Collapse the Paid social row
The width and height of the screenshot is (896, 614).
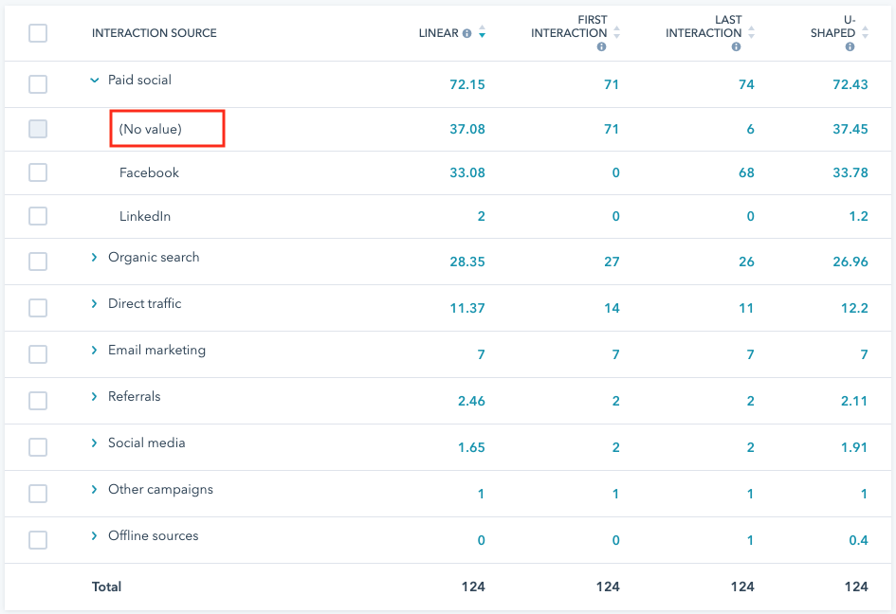tap(94, 81)
